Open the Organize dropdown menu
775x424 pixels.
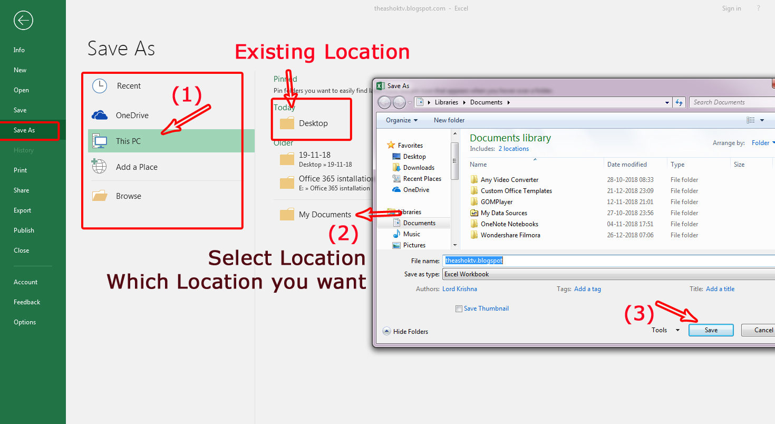402,120
